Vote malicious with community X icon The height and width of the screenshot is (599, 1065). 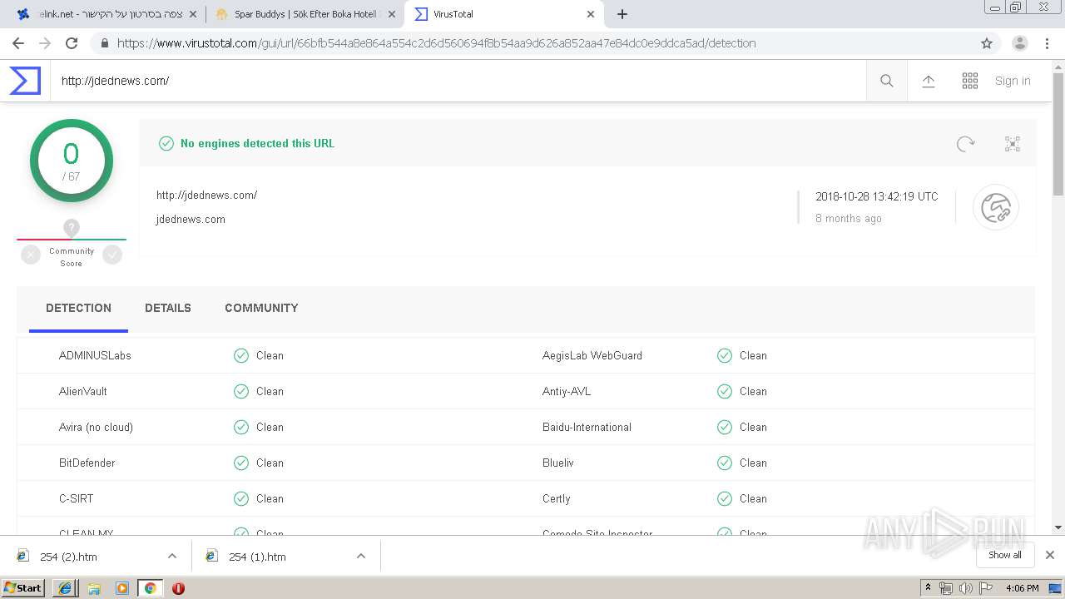point(31,255)
